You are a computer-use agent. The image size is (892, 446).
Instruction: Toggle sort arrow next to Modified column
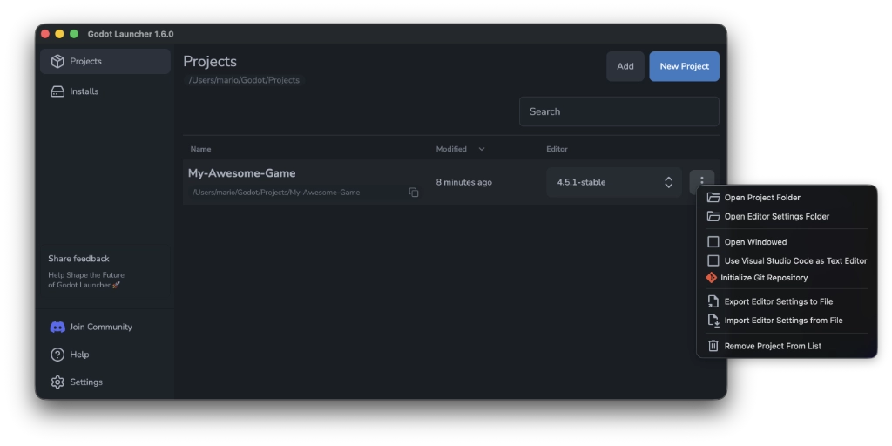coord(481,149)
